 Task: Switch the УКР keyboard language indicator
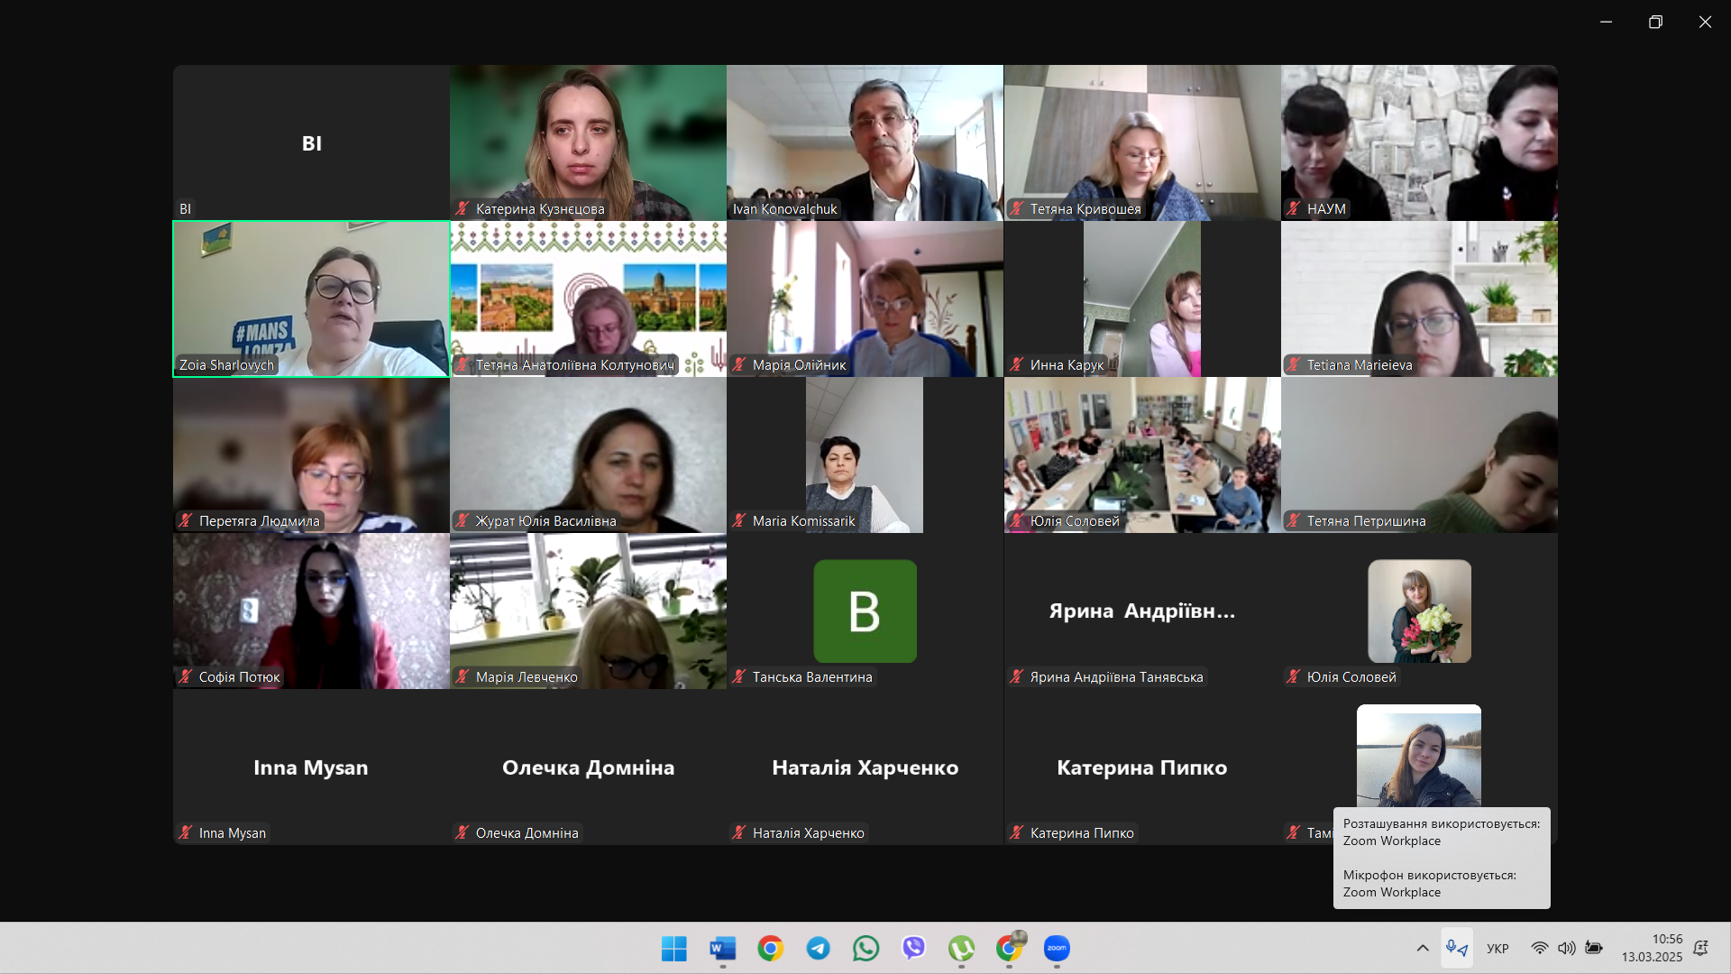[1497, 949]
